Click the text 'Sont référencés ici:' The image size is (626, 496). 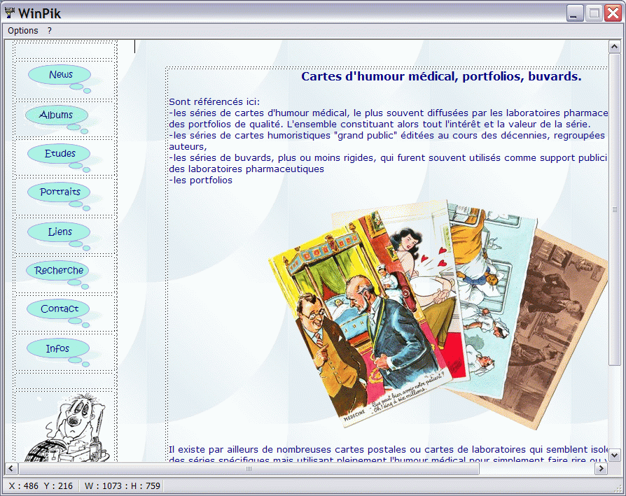point(214,102)
